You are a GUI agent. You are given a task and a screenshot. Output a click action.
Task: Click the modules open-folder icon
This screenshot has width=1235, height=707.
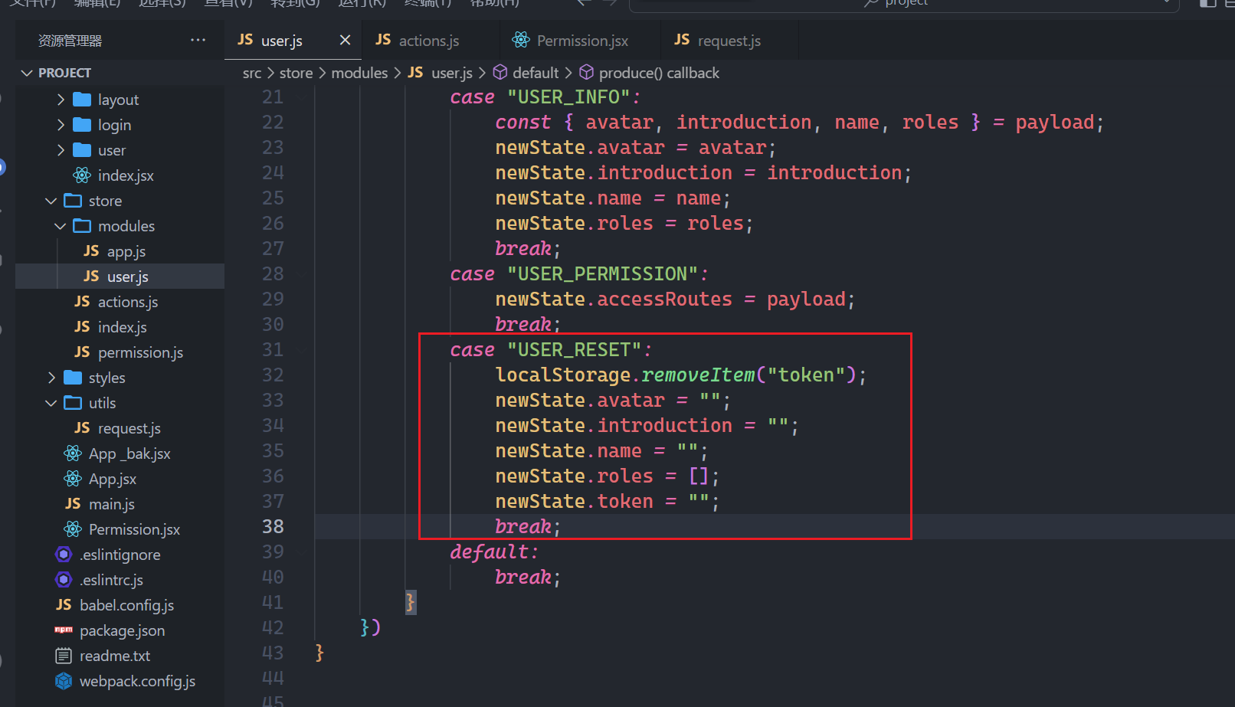pyautogui.click(x=82, y=226)
